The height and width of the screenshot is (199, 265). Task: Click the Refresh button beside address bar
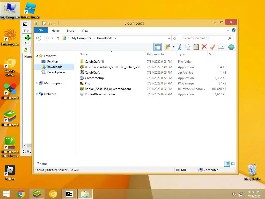click(x=175, y=38)
